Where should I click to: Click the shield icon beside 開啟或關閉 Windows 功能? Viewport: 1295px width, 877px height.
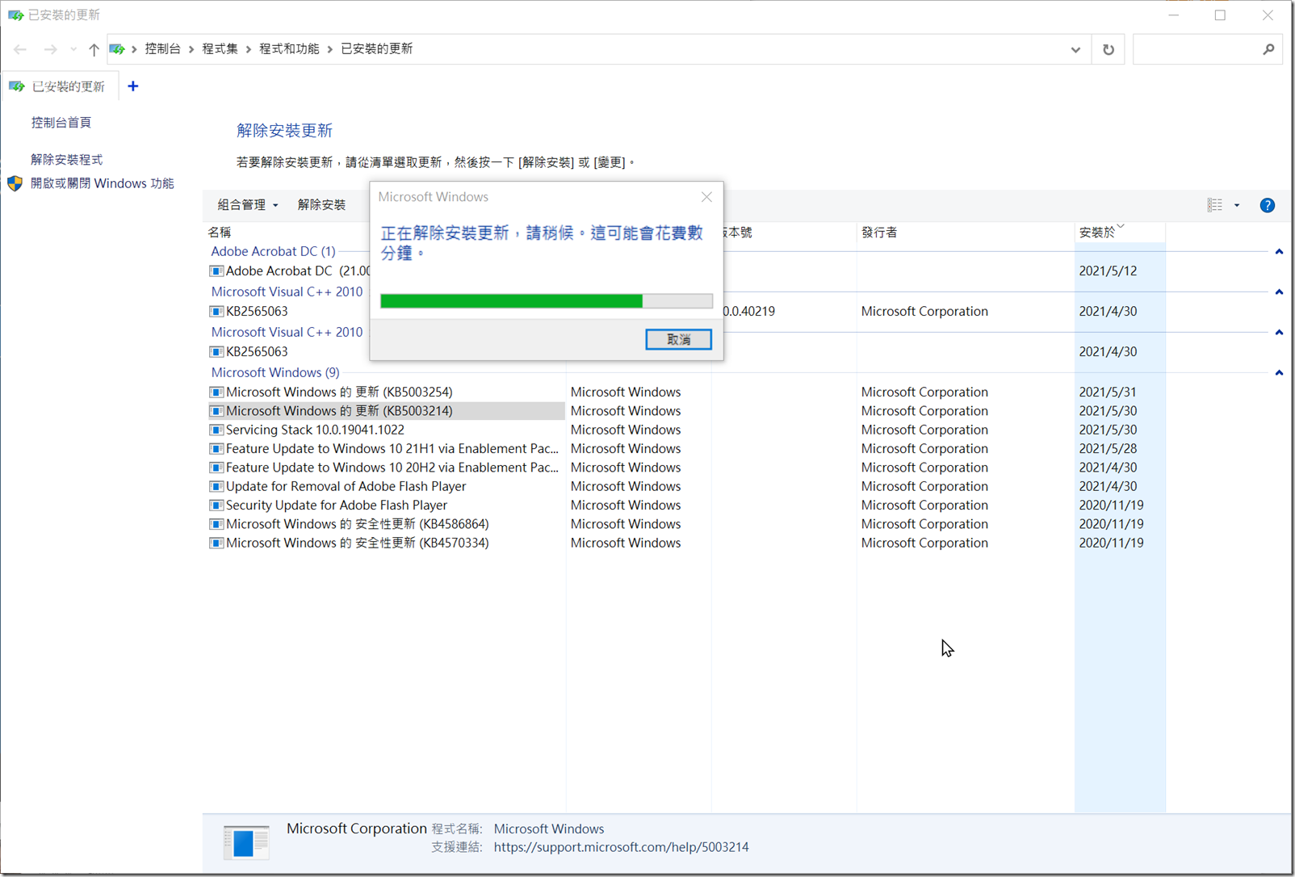(15, 183)
